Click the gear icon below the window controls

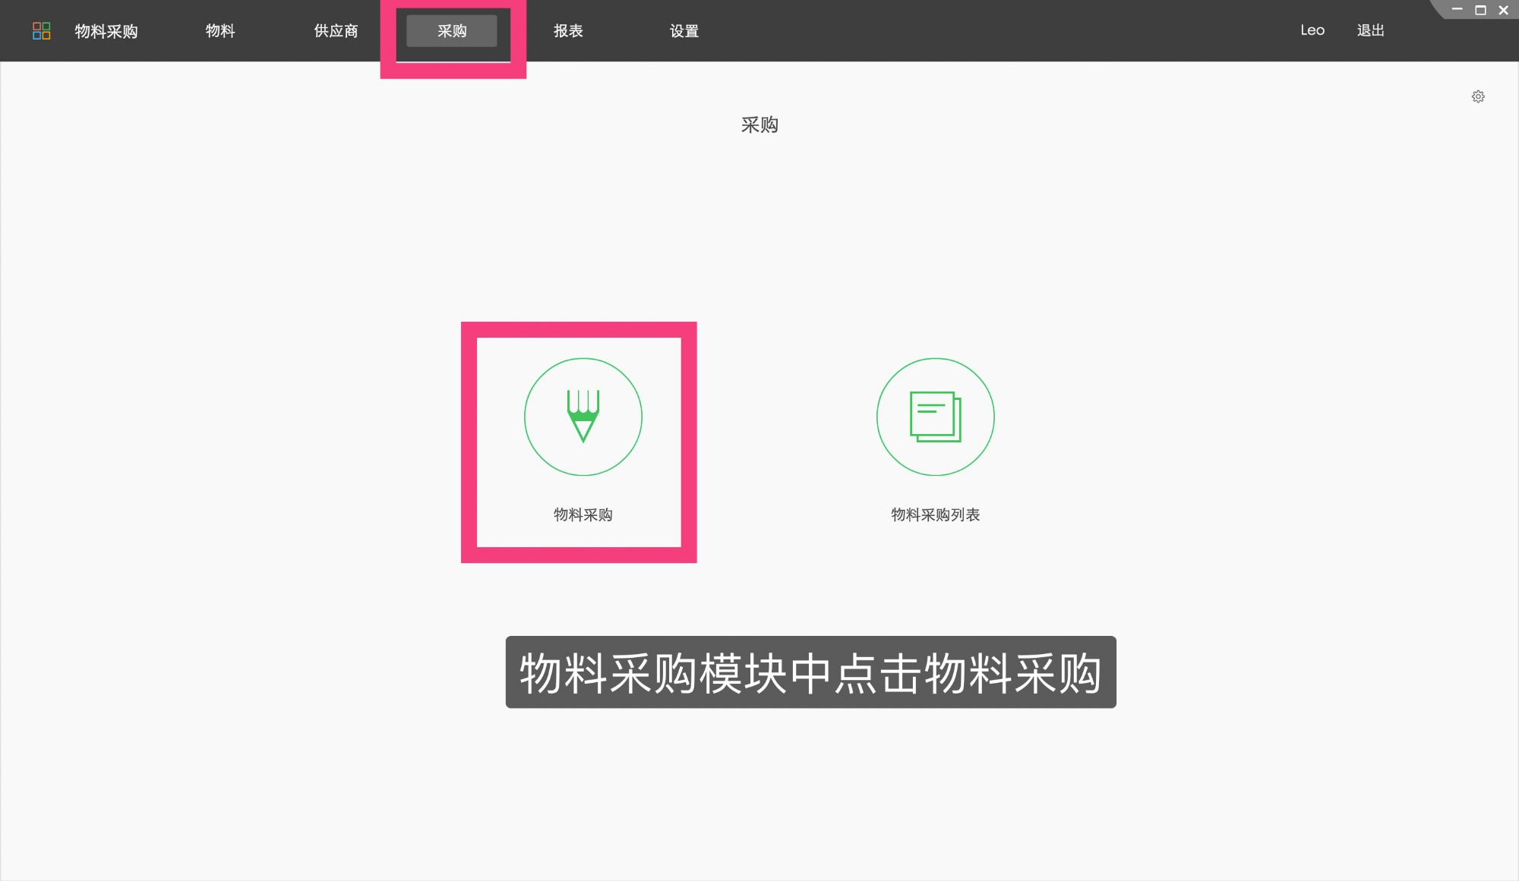tap(1479, 96)
